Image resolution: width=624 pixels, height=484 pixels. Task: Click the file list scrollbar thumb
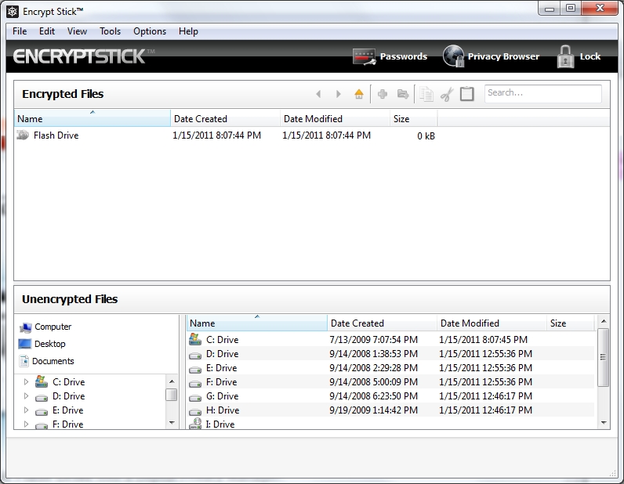[604, 357]
